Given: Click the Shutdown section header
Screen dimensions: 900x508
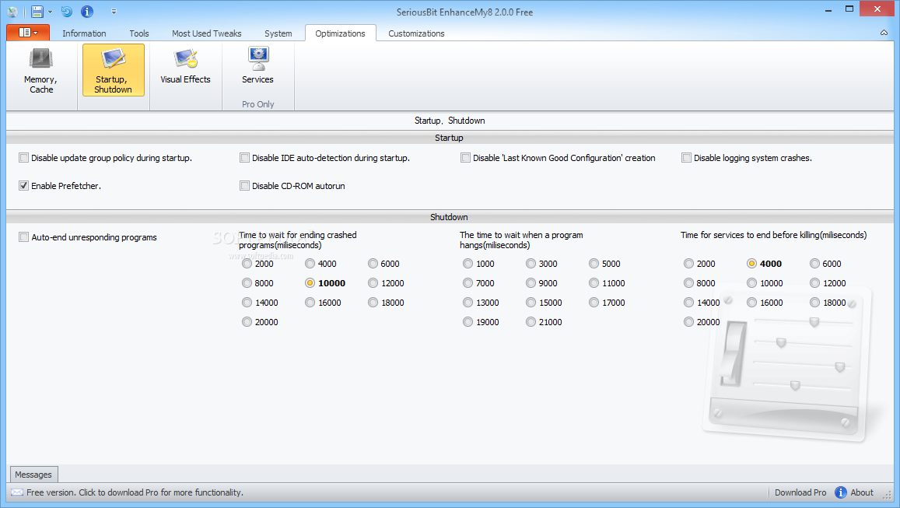Looking at the screenshot, I should pyautogui.click(x=449, y=217).
